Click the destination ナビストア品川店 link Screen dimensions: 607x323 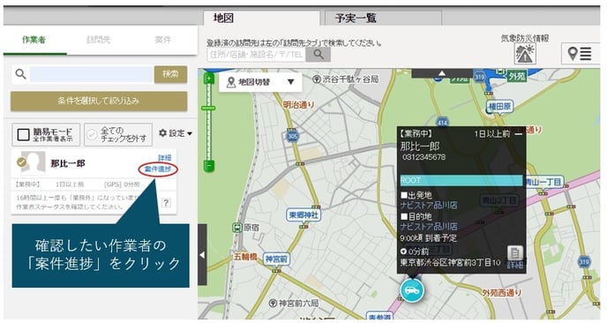429,227
